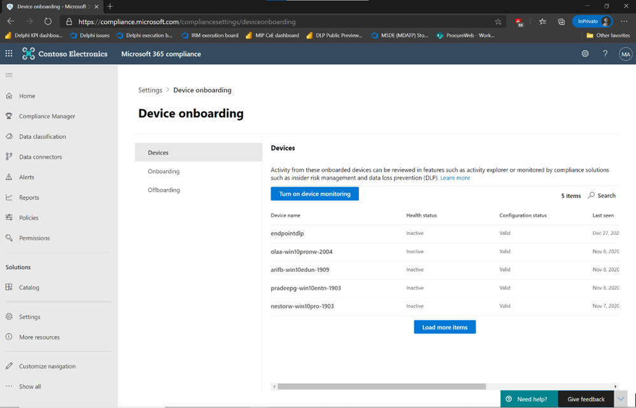The width and height of the screenshot is (636, 408).
Task: Click Load more items button
Action: coord(444,327)
